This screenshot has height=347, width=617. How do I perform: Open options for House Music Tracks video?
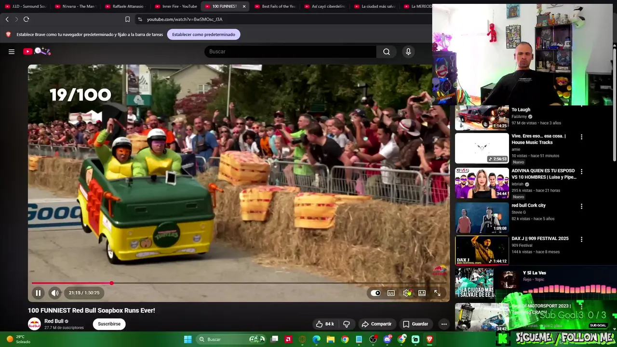tap(581, 137)
